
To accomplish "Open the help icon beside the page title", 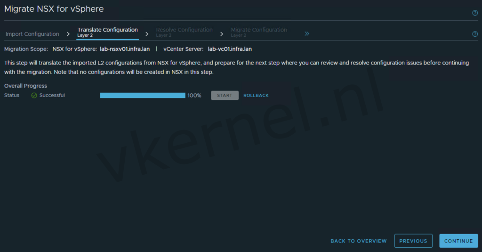I will pyautogui.click(x=475, y=13).
